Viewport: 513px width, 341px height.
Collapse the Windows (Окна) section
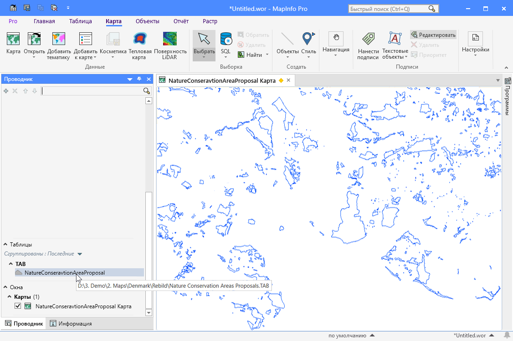pos(6,287)
